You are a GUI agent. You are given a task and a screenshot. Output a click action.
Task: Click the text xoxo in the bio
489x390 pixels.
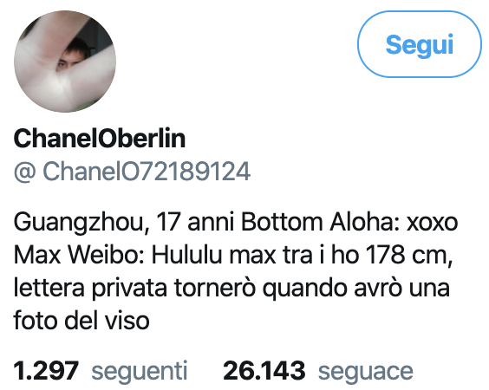pos(433,224)
